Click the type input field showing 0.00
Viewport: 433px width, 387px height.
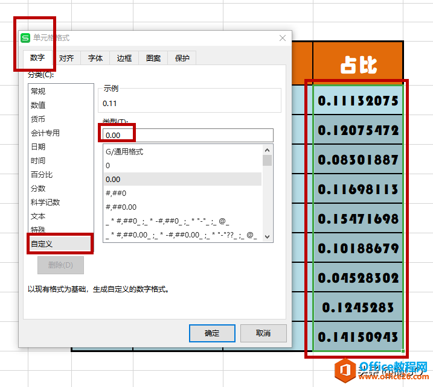[188, 136]
